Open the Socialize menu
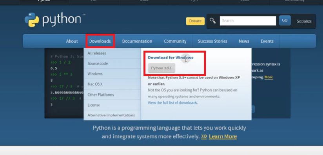The height and width of the screenshot is (155, 323). point(304,21)
